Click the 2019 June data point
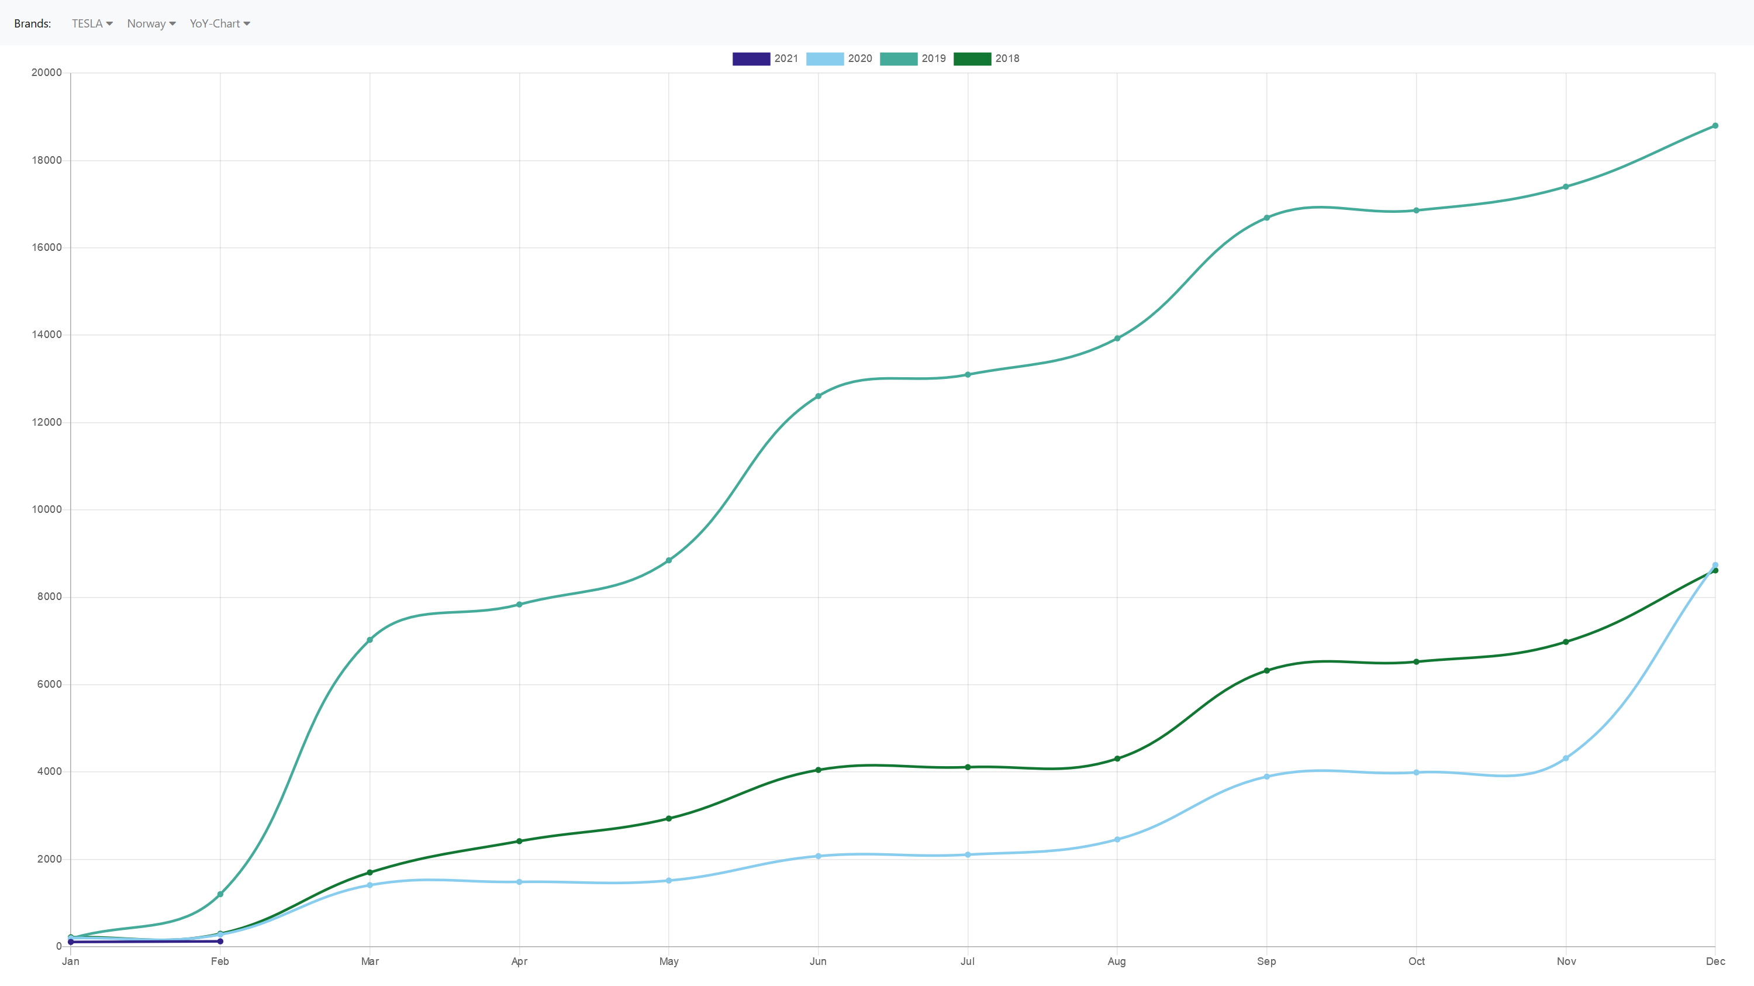Screen dimensions: 1754x986 (818, 397)
